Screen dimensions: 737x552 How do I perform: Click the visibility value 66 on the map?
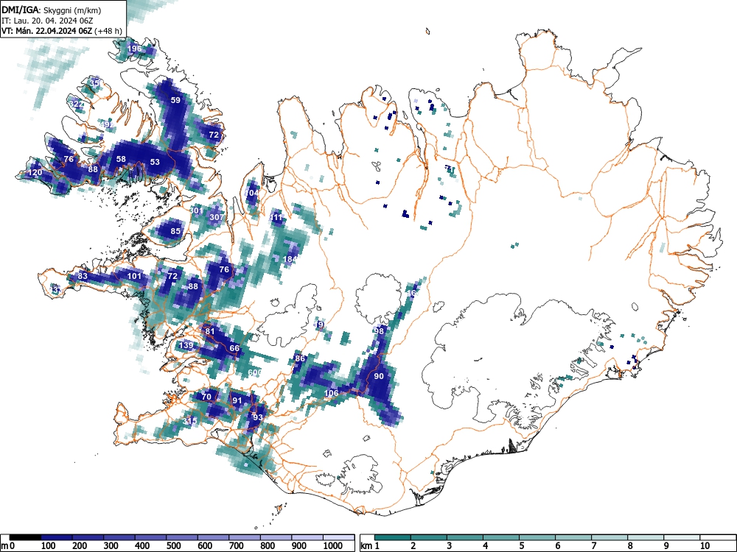point(234,348)
